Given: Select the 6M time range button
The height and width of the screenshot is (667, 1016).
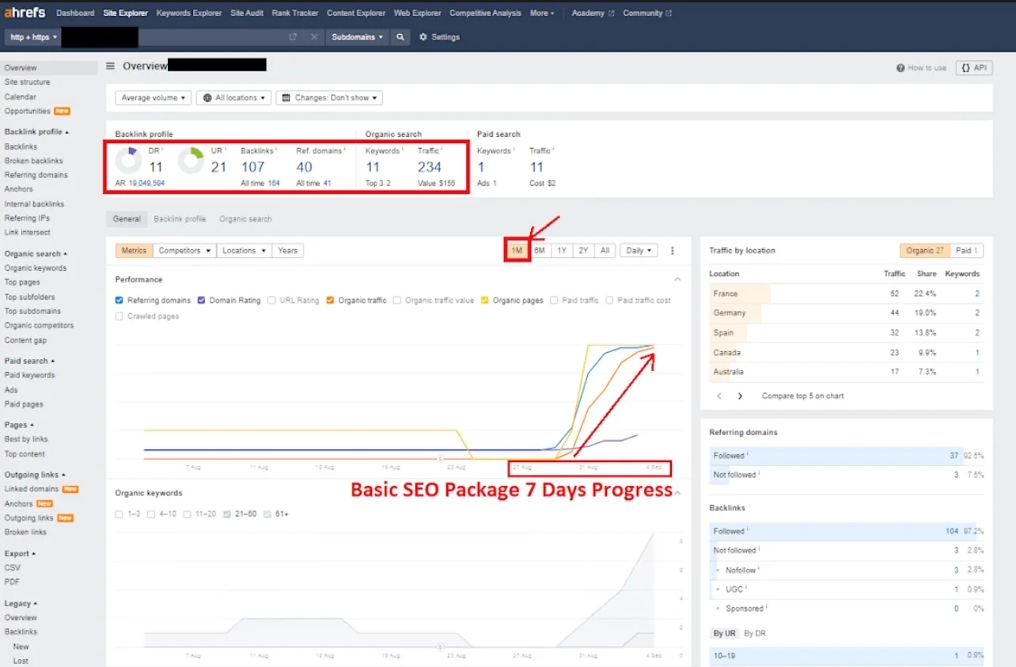Looking at the screenshot, I should click(539, 250).
